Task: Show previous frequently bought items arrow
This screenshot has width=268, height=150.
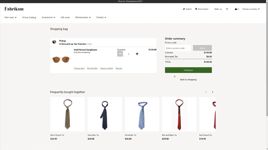Action: coord(206,92)
